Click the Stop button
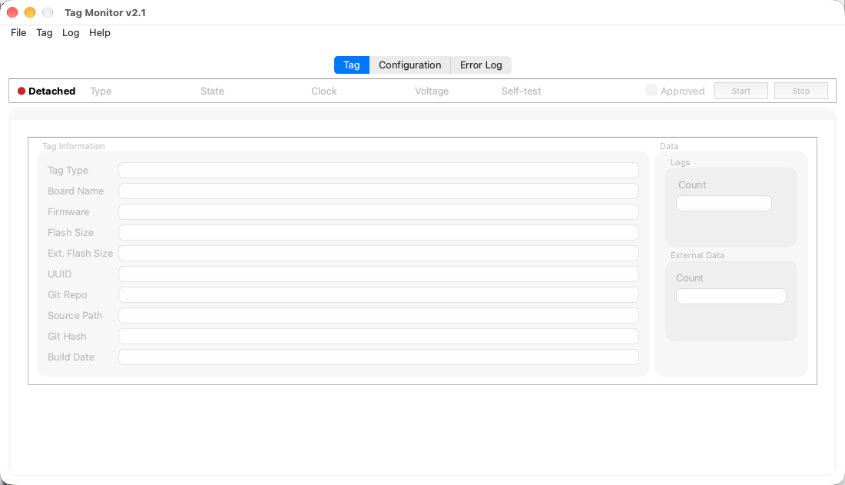 click(800, 91)
